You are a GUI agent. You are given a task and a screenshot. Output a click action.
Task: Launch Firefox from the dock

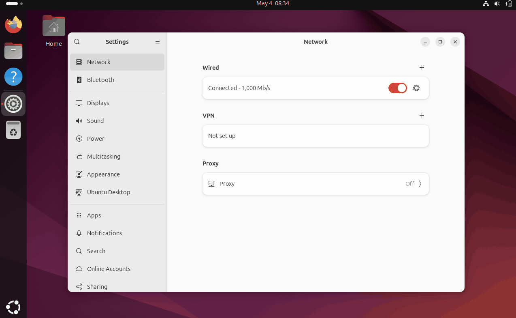(13, 25)
